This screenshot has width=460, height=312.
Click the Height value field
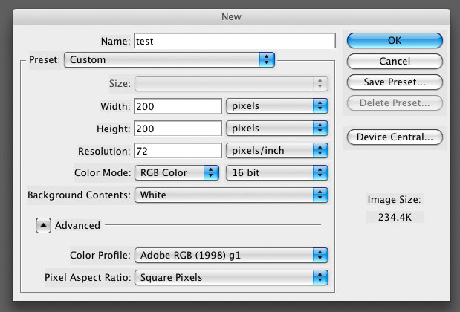click(x=178, y=129)
